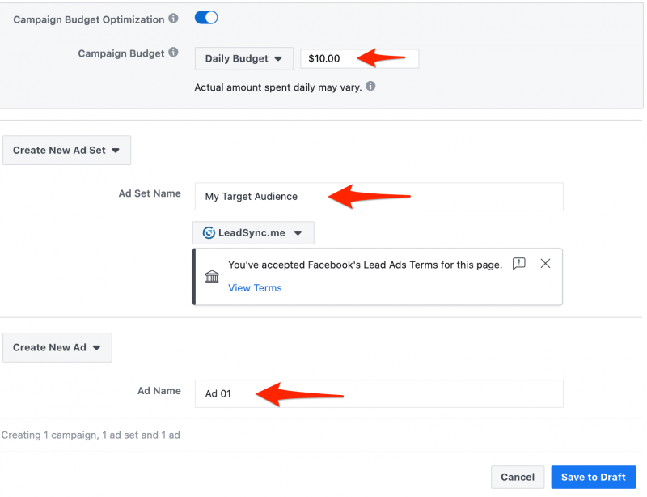Expand the Create New Ad Set dropdown
The image size is (647, 497).
[x=67, y=150]
